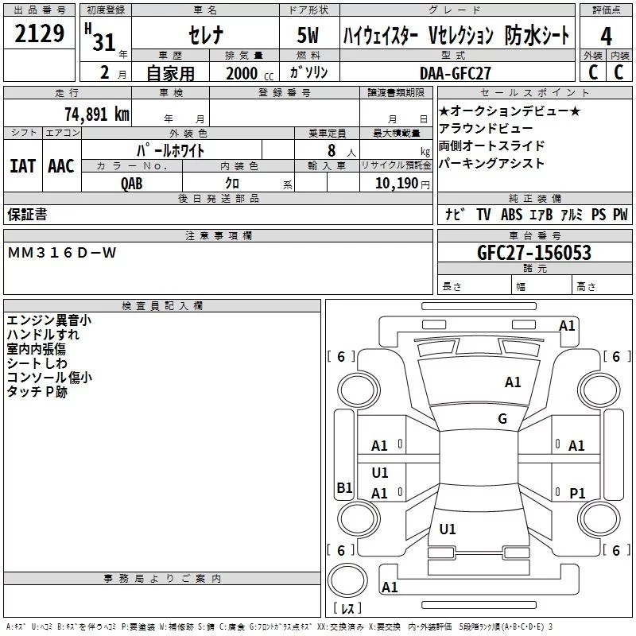This screenshot has width=636, height=636.
Task: Click the PW equipment indicator
Action: 620,215
